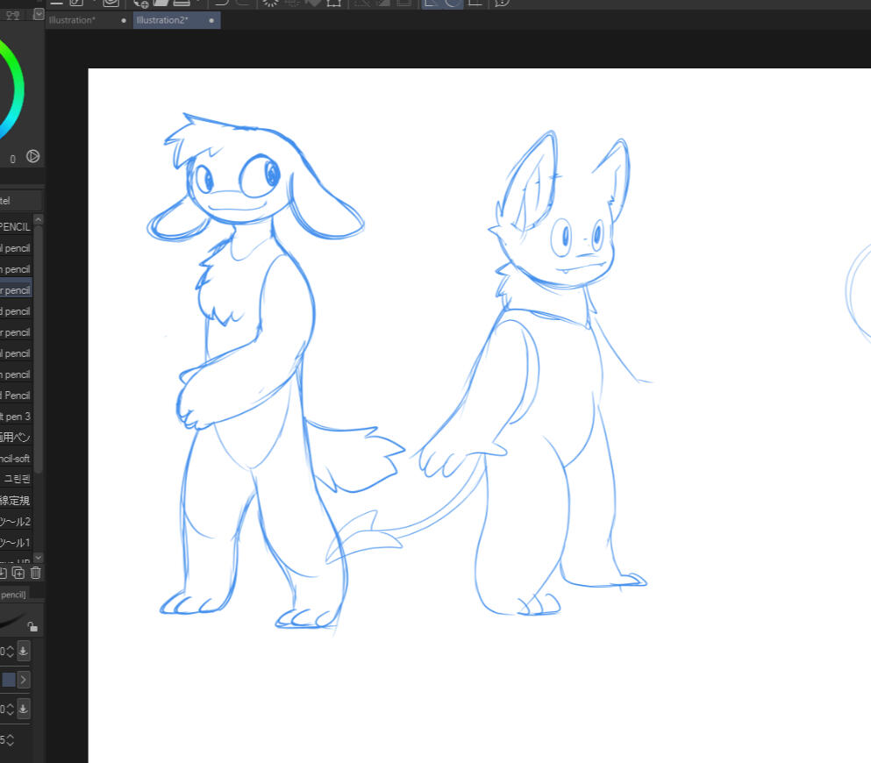Choose the highlighted pencil sub tool entry

pos(16,290)
